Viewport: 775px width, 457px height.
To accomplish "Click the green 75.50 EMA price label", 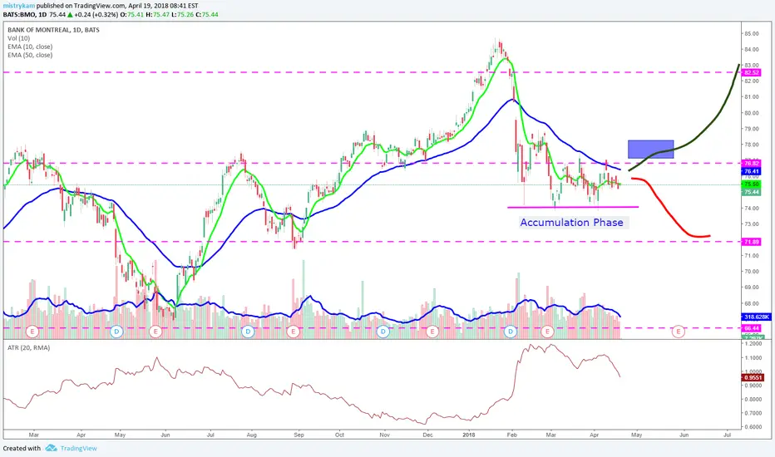I will click(752, 184).
